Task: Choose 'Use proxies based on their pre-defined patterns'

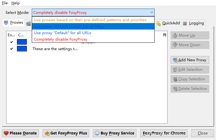Action: pos(93,20)
